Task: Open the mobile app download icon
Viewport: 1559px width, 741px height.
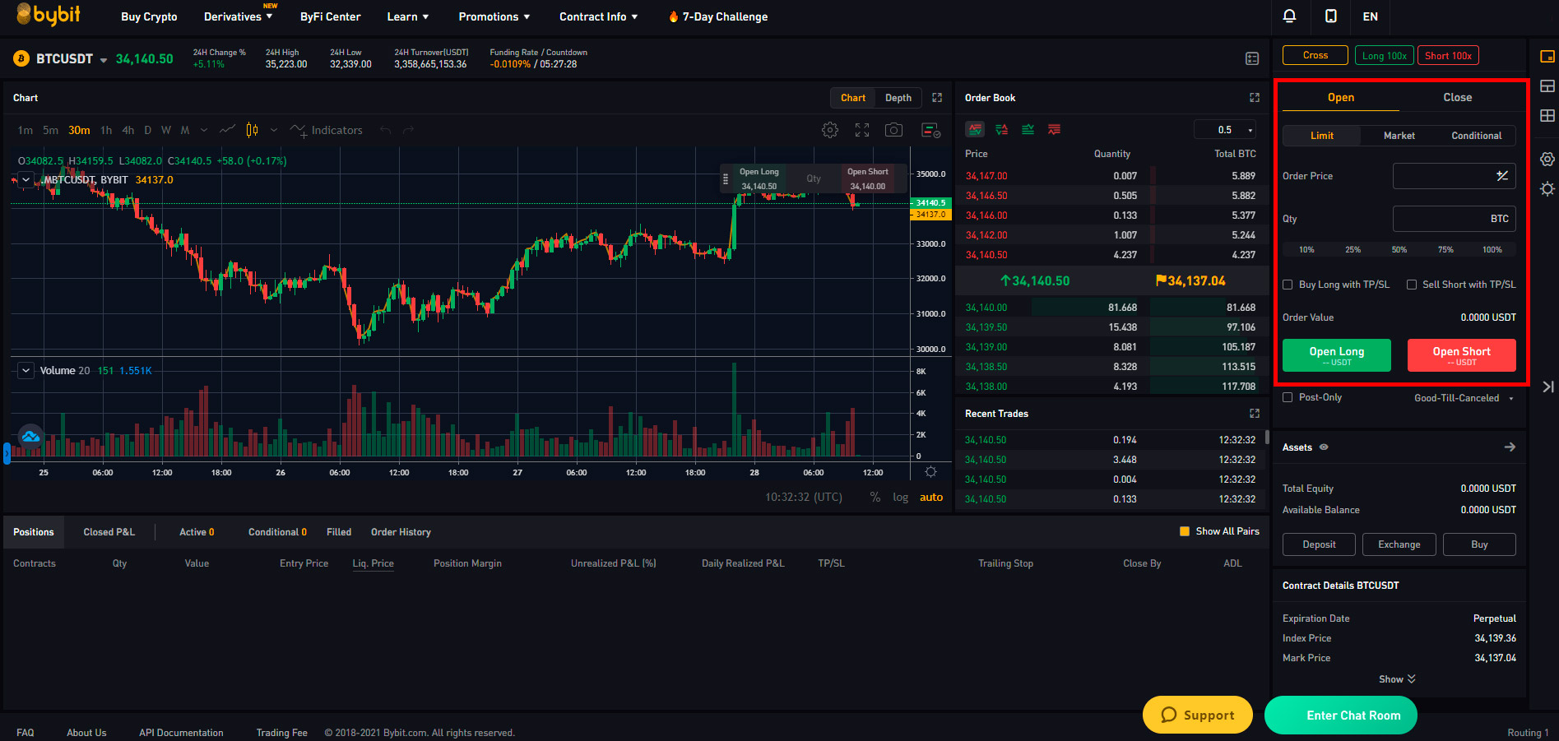Action: [1330, 16]
